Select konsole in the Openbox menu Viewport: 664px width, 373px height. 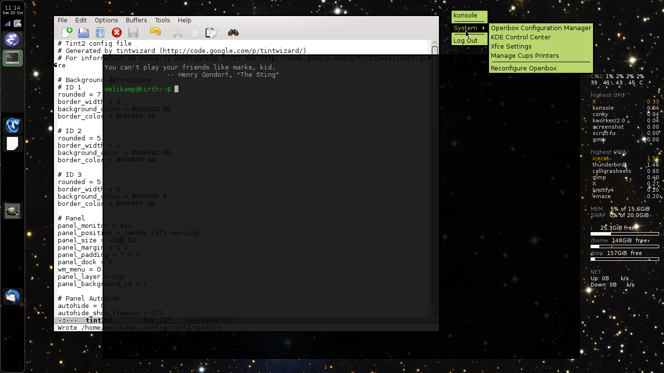coord(469,16)
